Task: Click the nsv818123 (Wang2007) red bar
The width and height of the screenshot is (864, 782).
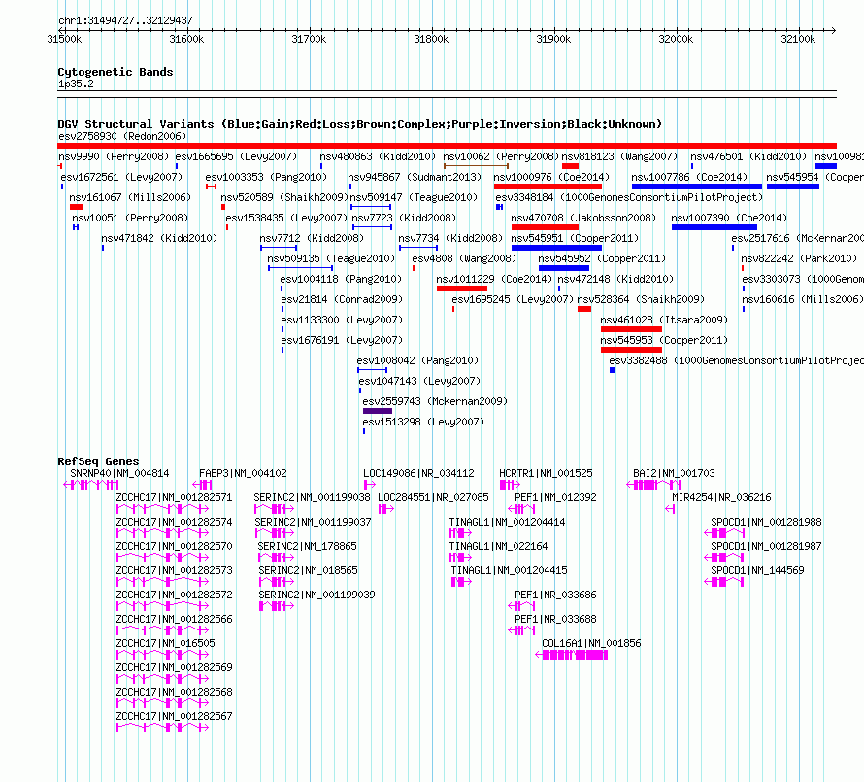Action: tap(570, 166)
